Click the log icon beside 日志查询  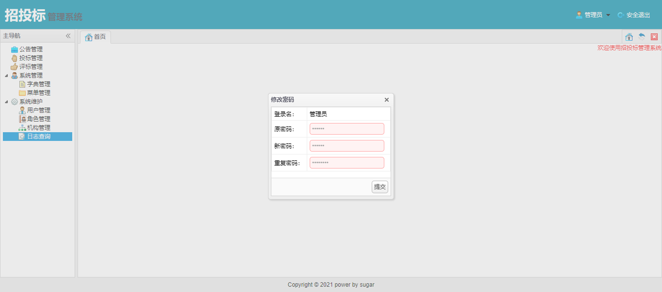click(22, 137)
